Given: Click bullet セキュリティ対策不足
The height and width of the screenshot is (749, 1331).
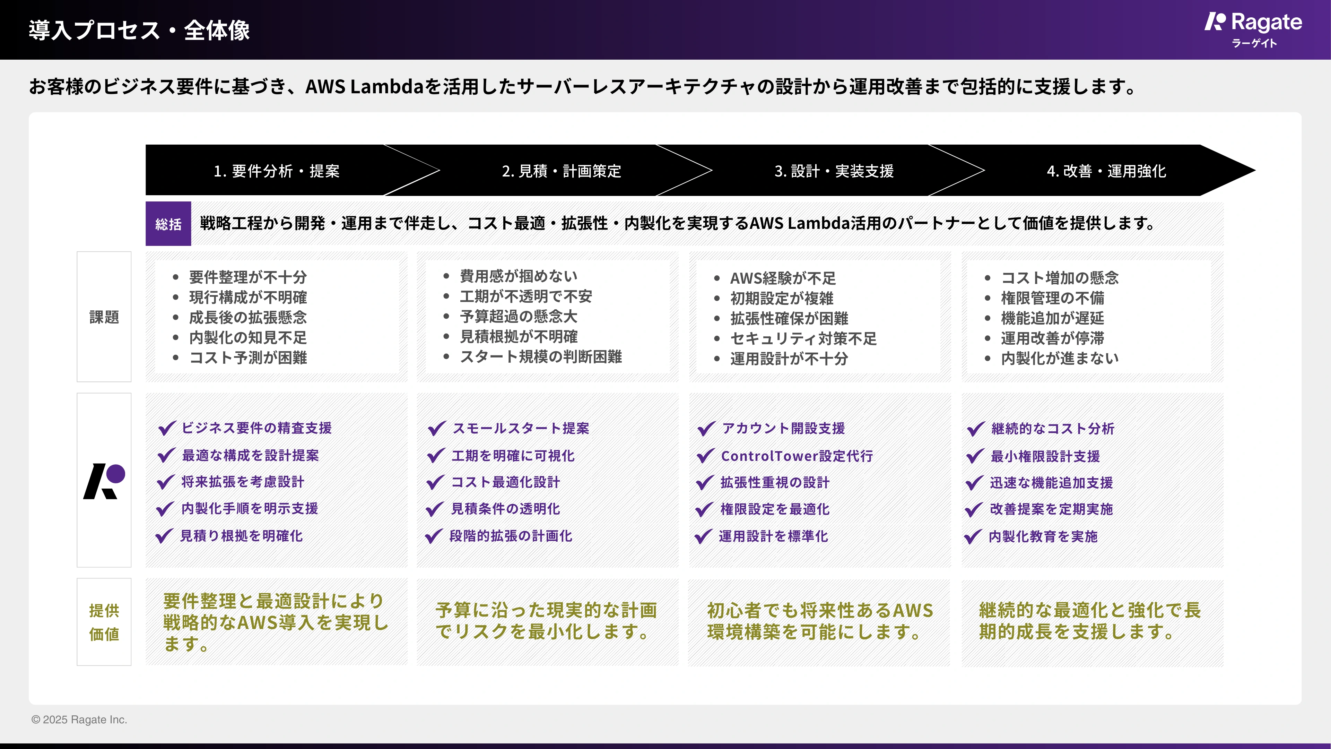Looking at the screenshot, I should coord(803,338).
